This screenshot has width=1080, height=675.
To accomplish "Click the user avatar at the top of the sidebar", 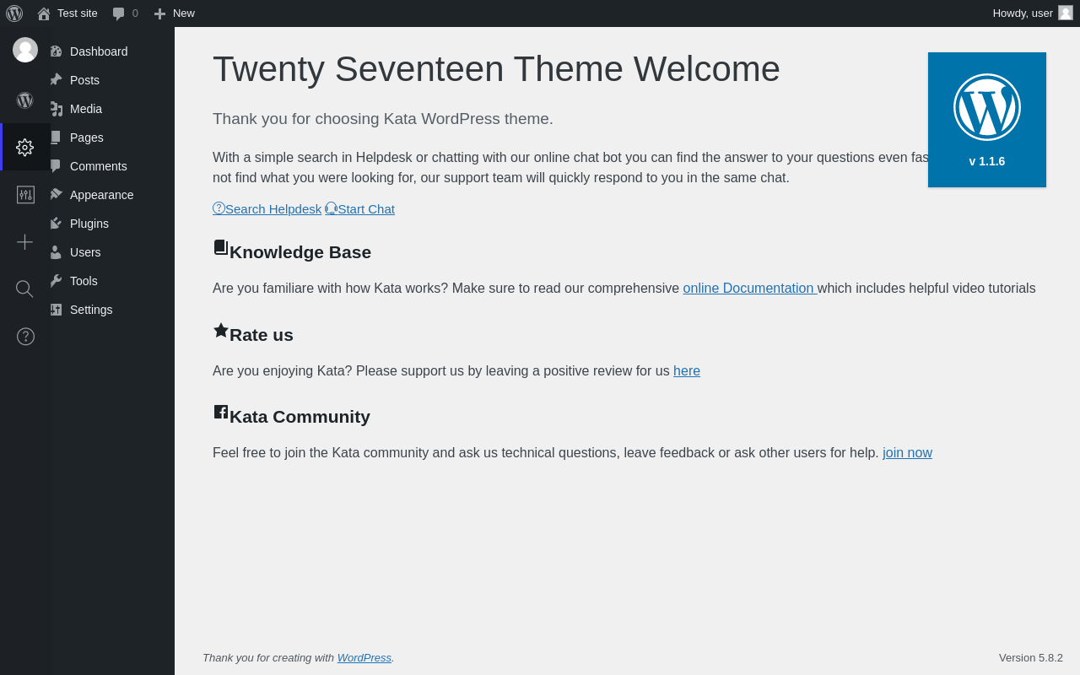I will click(25, 50).
